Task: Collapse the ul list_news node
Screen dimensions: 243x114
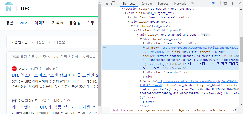Action: (132, 26)
